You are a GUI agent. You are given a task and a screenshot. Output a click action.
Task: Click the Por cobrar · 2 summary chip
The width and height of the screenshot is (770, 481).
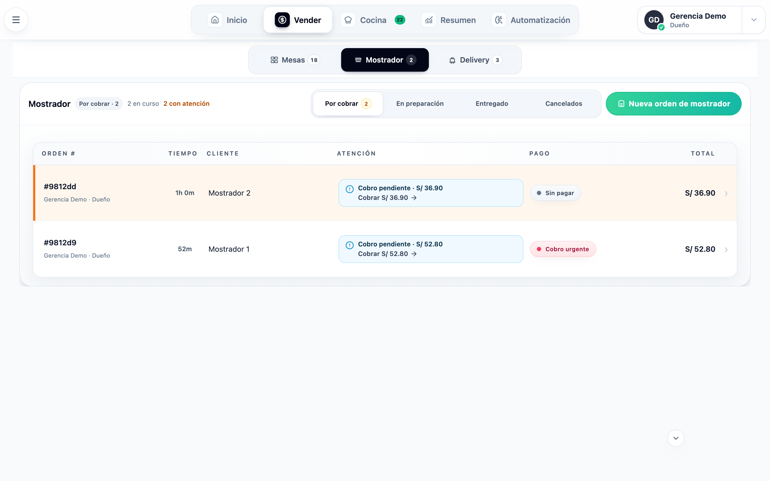tap(99, 104)
